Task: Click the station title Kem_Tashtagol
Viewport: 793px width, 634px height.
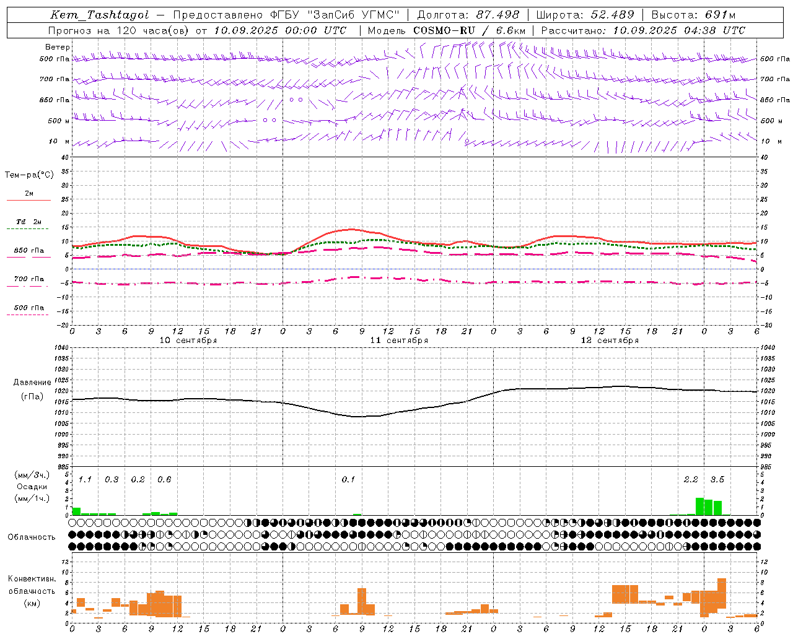Action: click(99, 15)
